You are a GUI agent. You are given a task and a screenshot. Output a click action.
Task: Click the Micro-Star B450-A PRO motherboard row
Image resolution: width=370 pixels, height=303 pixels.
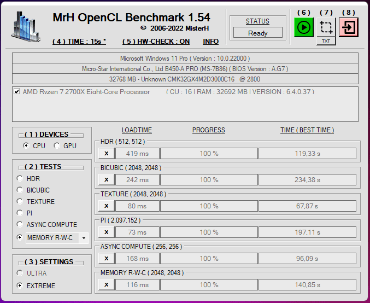tap(185, 69)
